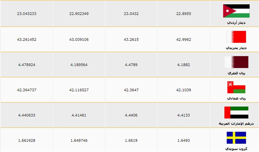
Task: Select the كرون سويدي currency label
Action: pyautogui.click(x=236, y=148)
